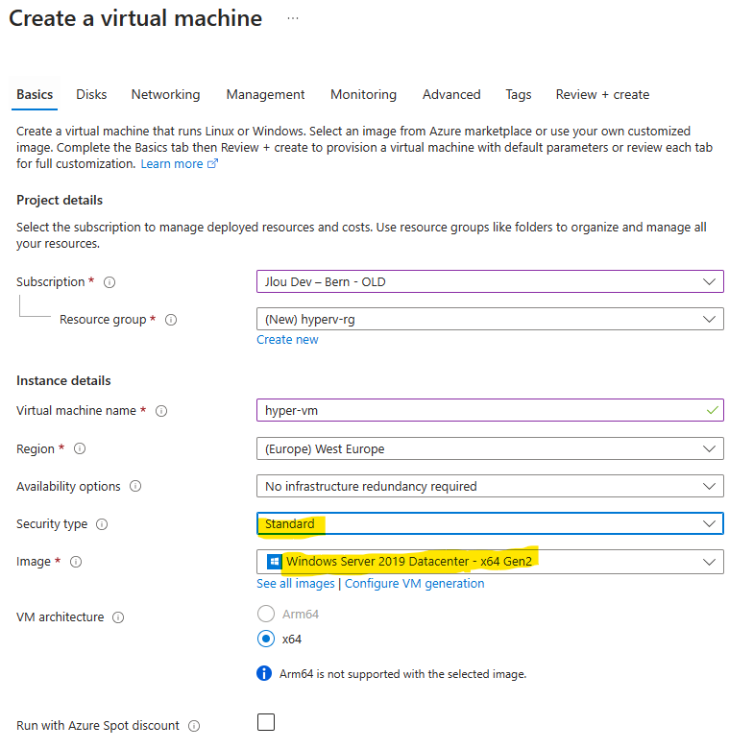
Task: Switch to the Networking tab
Action: point(165,94)
